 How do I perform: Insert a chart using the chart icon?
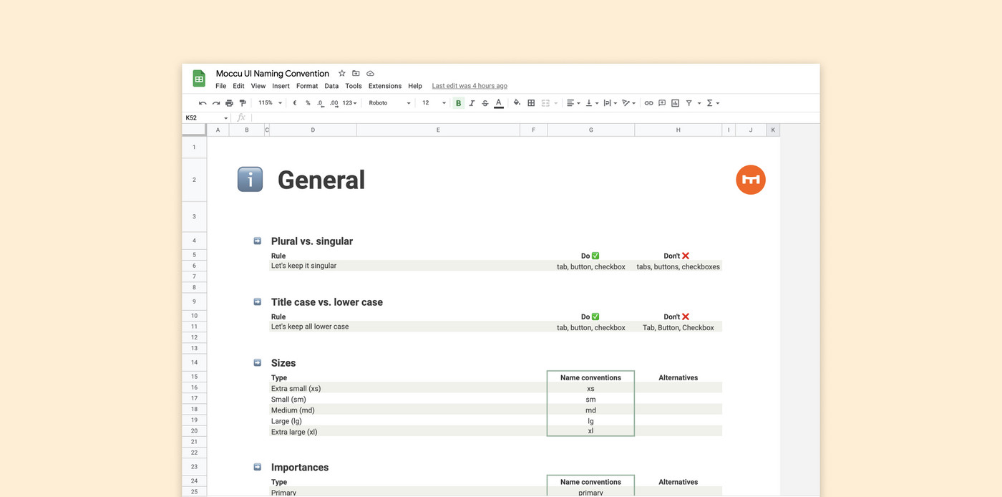tap(675, 102)
